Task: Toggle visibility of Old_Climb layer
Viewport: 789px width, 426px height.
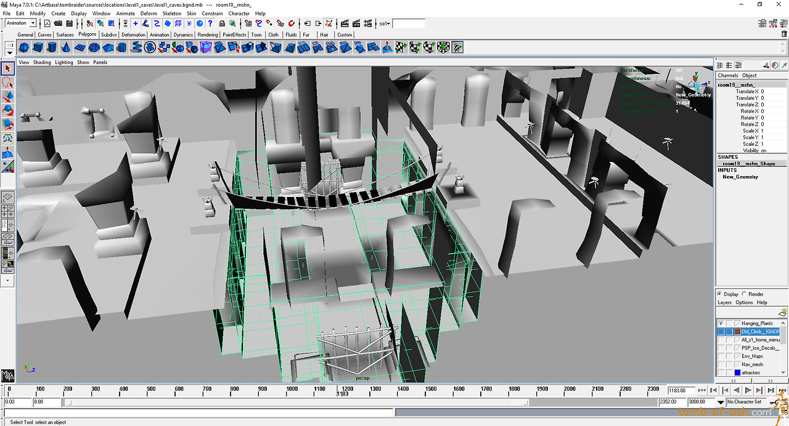Action: (x=721, y=331)
